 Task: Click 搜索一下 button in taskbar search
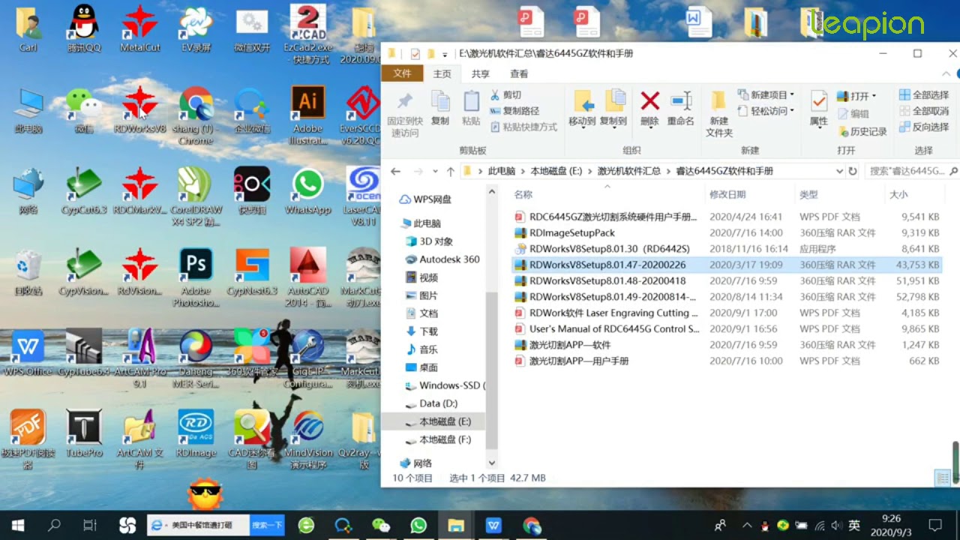[x=268, y=525]
